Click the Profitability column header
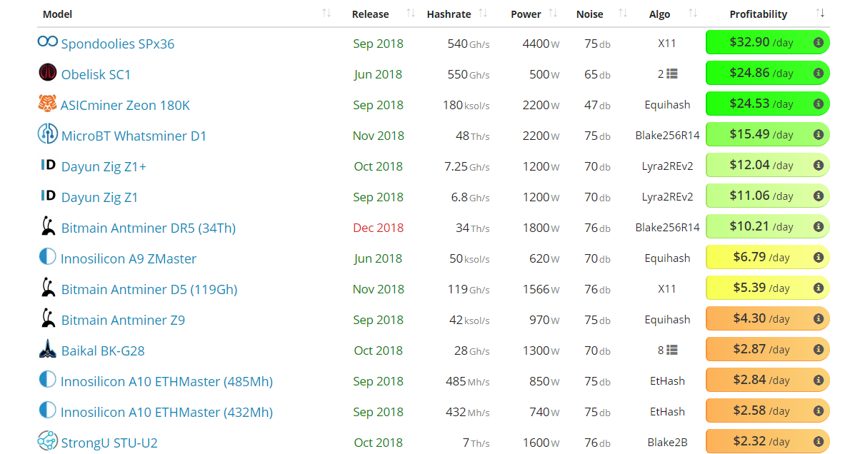The height and width of the screenshot is (454, 855). (758, 14)
